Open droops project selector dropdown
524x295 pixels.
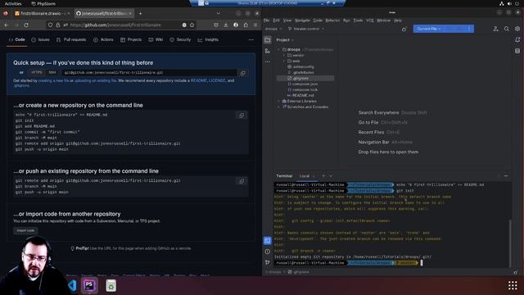[x=273, y=29]
